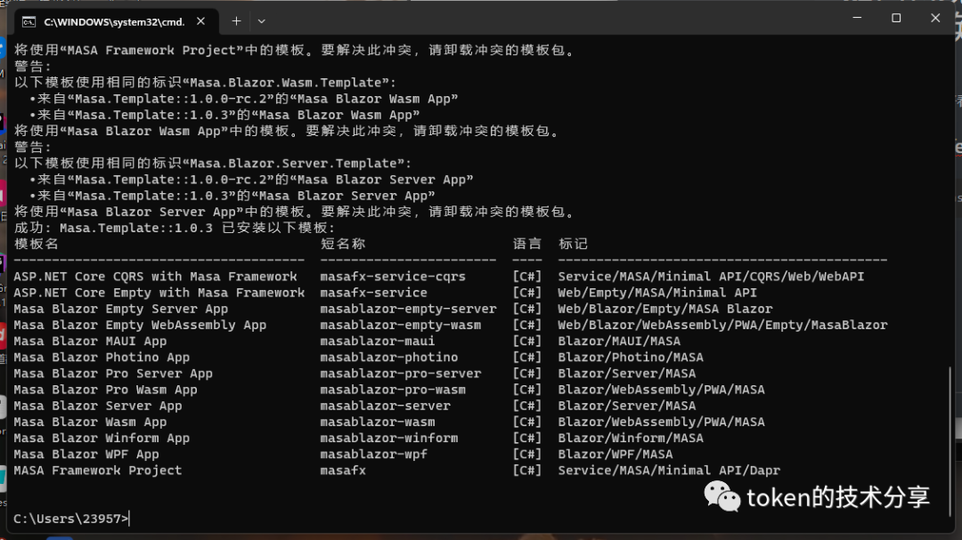
Task: Click tags Web/Empty/MASA/Minimal API
Action: (x=657, y=293)
